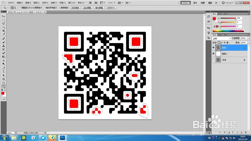This screenshot has height=141, width=251.
Task: Swap foreground and background colors icon
Action: (5, 90)
